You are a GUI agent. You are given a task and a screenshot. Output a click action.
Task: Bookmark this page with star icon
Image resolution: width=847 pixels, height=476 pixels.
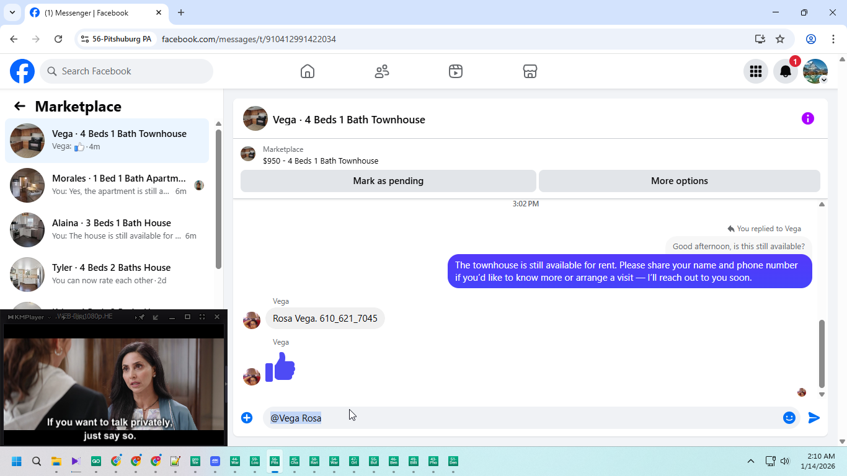[780, 39]
